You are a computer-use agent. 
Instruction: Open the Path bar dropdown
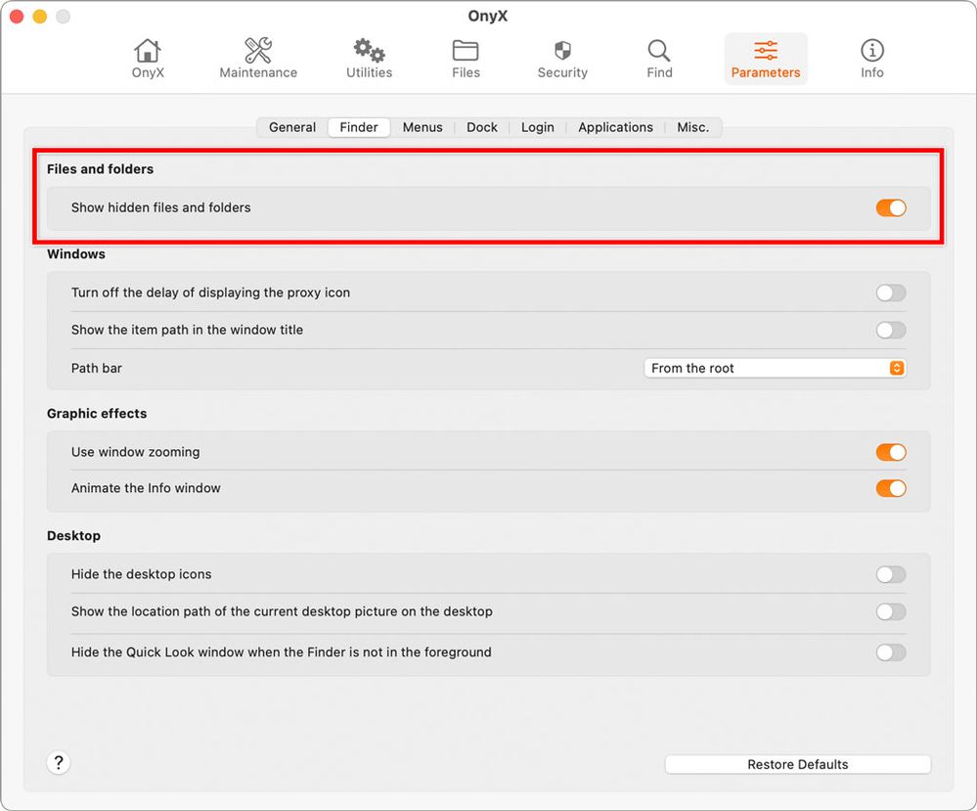tap(775, 368)
